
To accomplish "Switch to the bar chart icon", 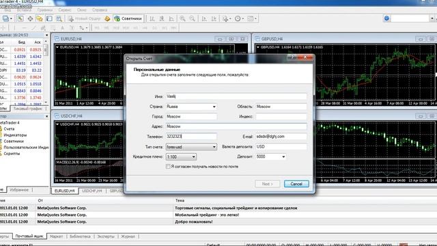I will [x=152, y=18].
